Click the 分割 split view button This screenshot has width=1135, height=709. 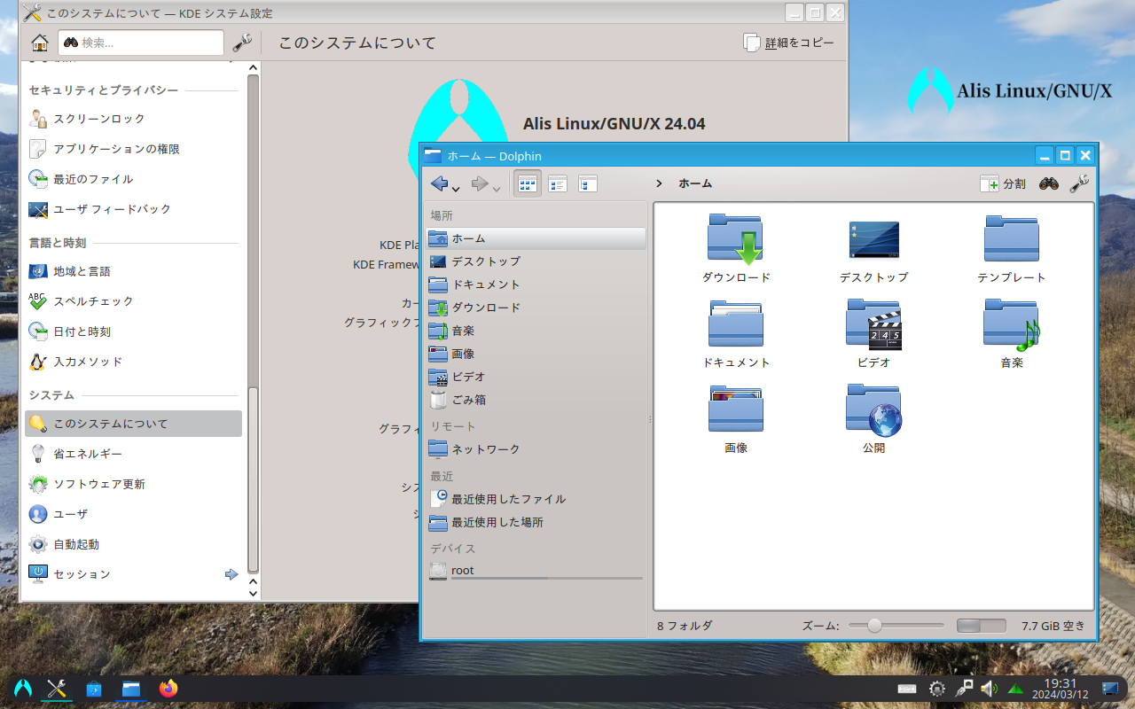click(x=1003, y=183)
